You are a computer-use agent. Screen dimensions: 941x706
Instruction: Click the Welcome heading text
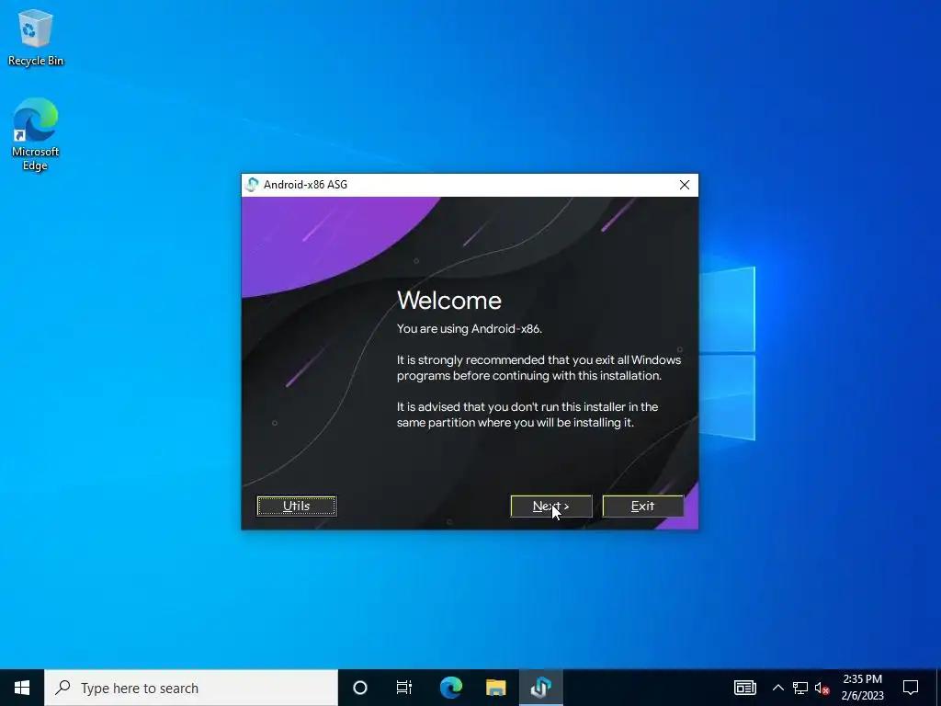pyautogui.click(x=448, y=301)
